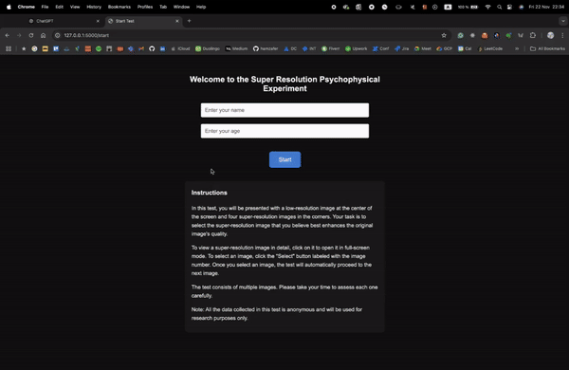Go back using browser back arrow
The height and width of the screenshot is (370, 569).
[x=8, y=35]
